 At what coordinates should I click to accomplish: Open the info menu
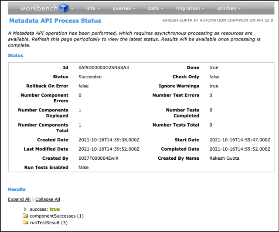[x=93, y=8]
